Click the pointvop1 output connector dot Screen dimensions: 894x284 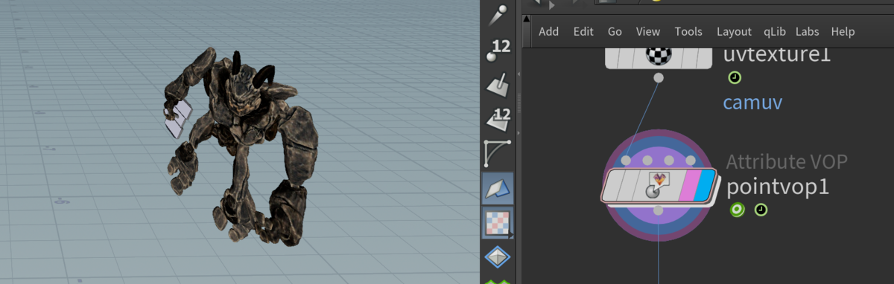coord(659,211)
